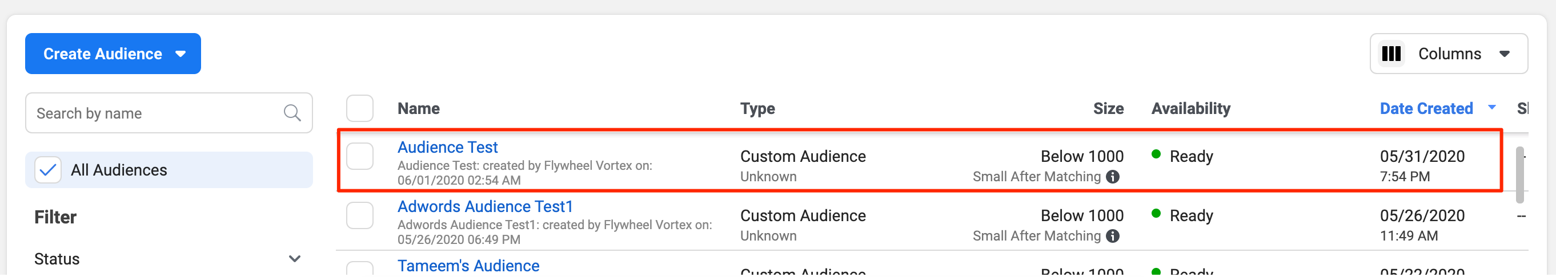This screenshot has width=1556, height=277.
Task: Click info icon in Adwords Audience Test1 row
Action: [1113, 236]
